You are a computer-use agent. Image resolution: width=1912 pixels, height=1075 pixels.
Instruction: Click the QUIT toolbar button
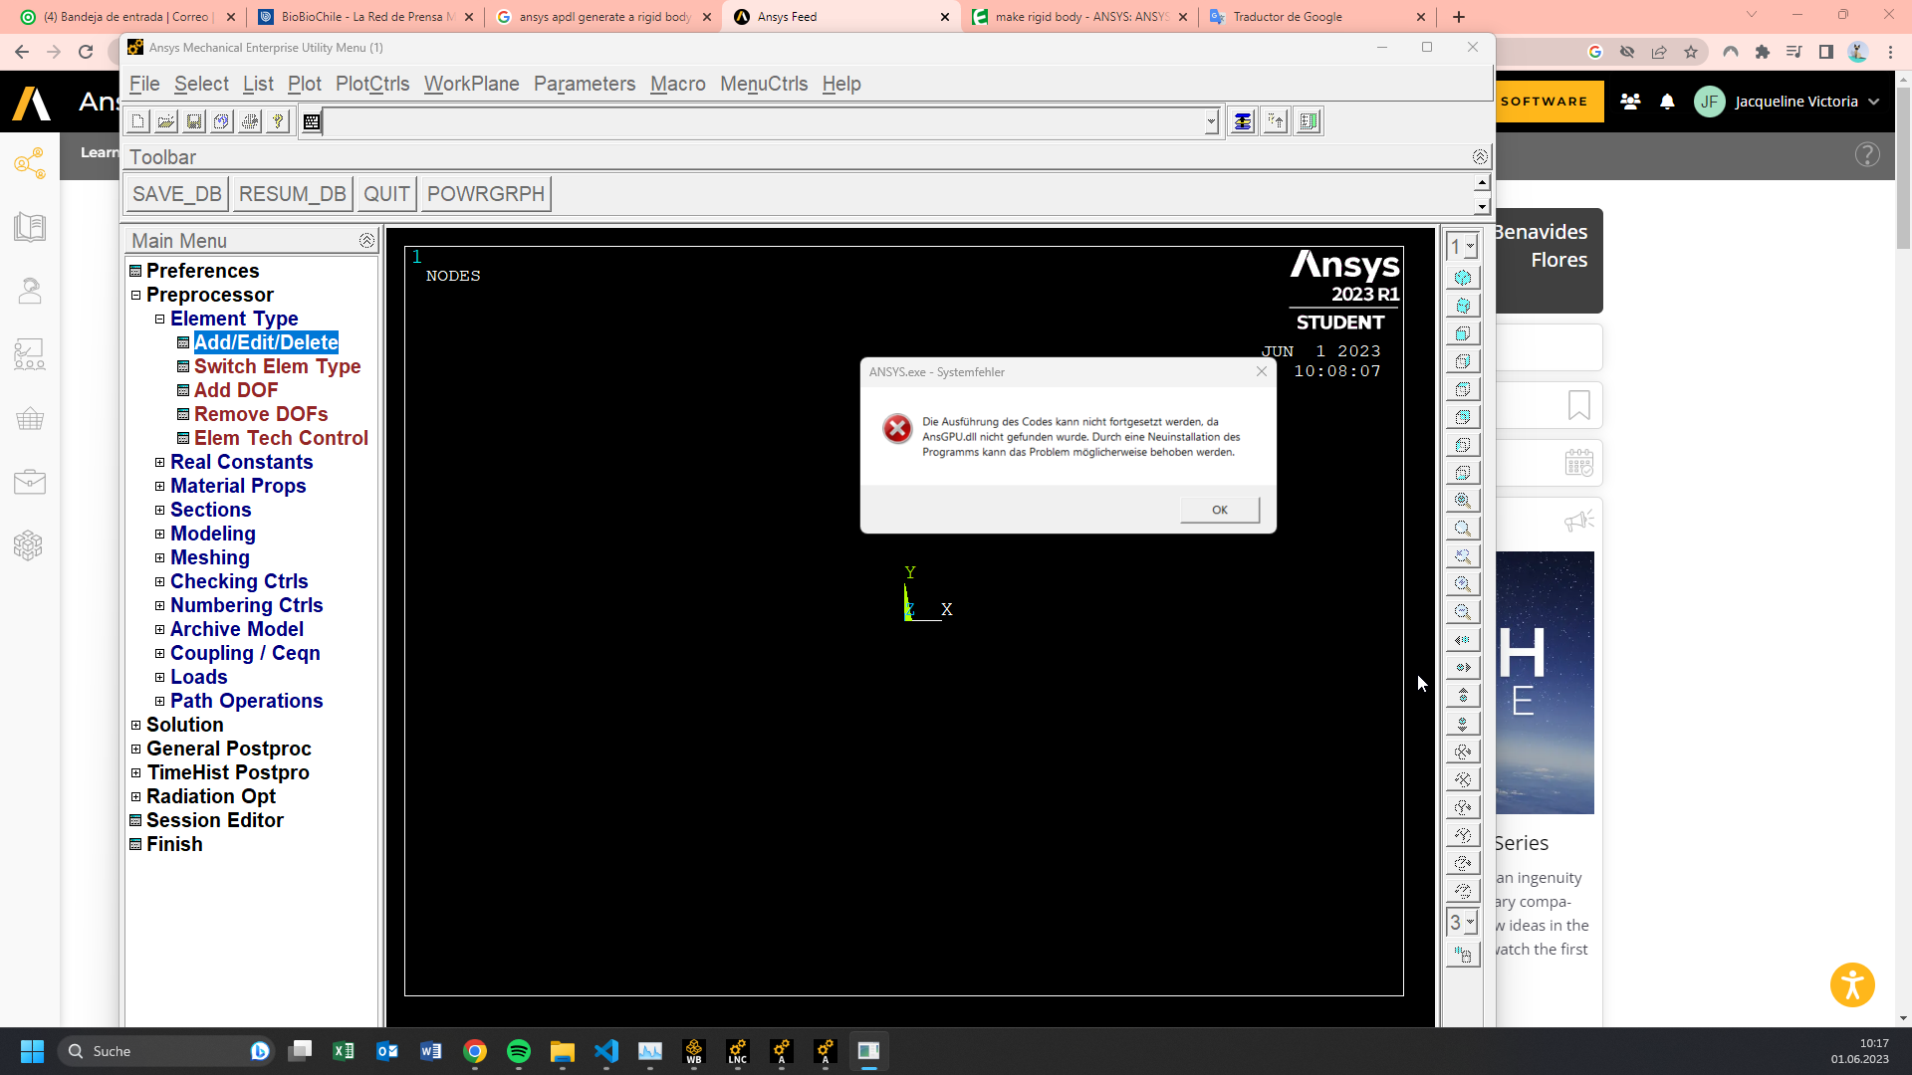(386, 194)
